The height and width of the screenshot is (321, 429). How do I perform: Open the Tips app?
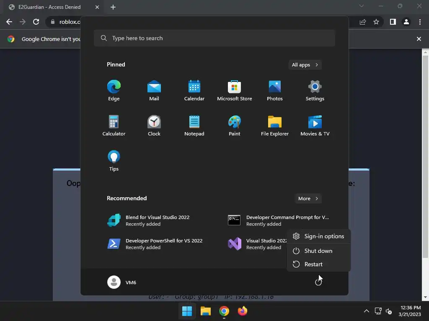point(114,161)
